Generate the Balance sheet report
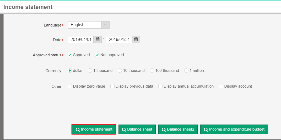Screen dimensions: 281x140 [x=137, y=129]
